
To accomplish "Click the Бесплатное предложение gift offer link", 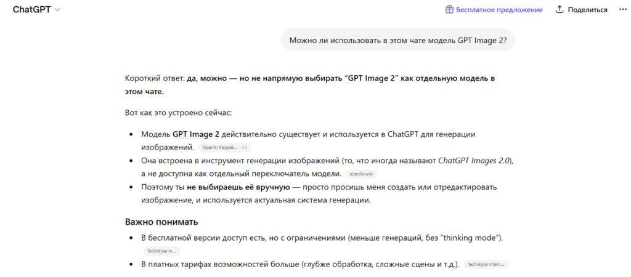I will click(494, 10).
